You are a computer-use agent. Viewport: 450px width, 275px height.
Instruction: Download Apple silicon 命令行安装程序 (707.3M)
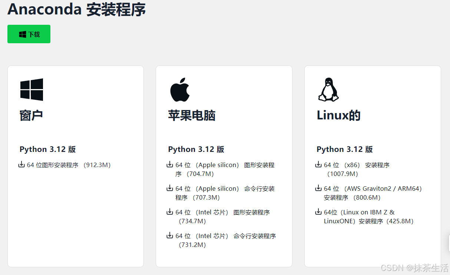click(225, 193)
